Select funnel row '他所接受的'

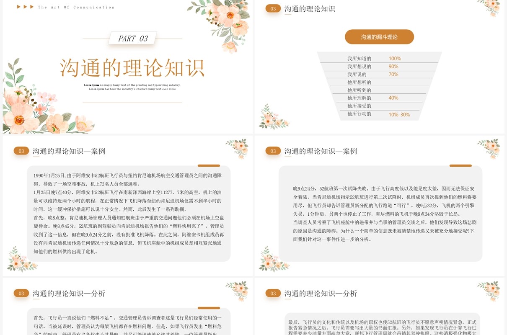pos(359,106)
